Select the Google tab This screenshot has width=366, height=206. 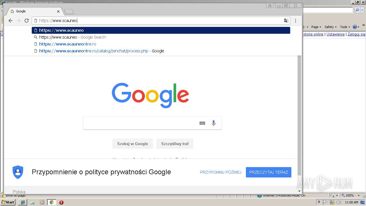click(x=34, y=11)
